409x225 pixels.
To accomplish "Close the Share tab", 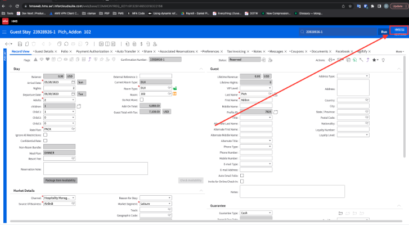I will click(154, 52).
